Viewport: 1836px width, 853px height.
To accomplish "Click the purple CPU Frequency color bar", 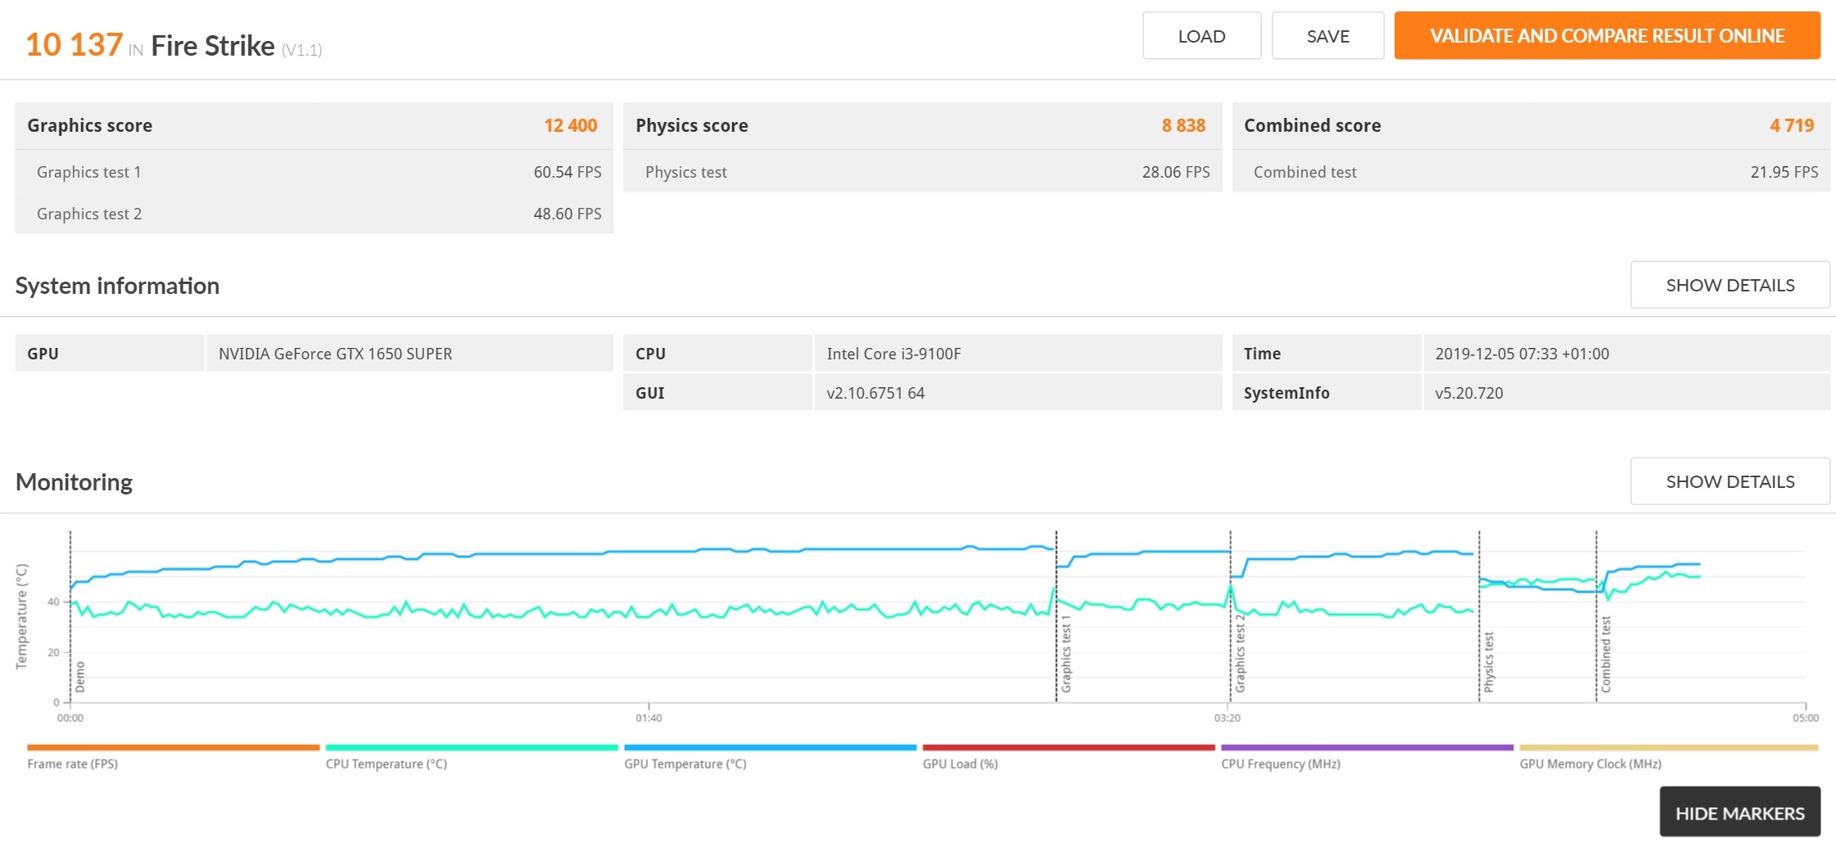I will click(x=1367, y=747).
